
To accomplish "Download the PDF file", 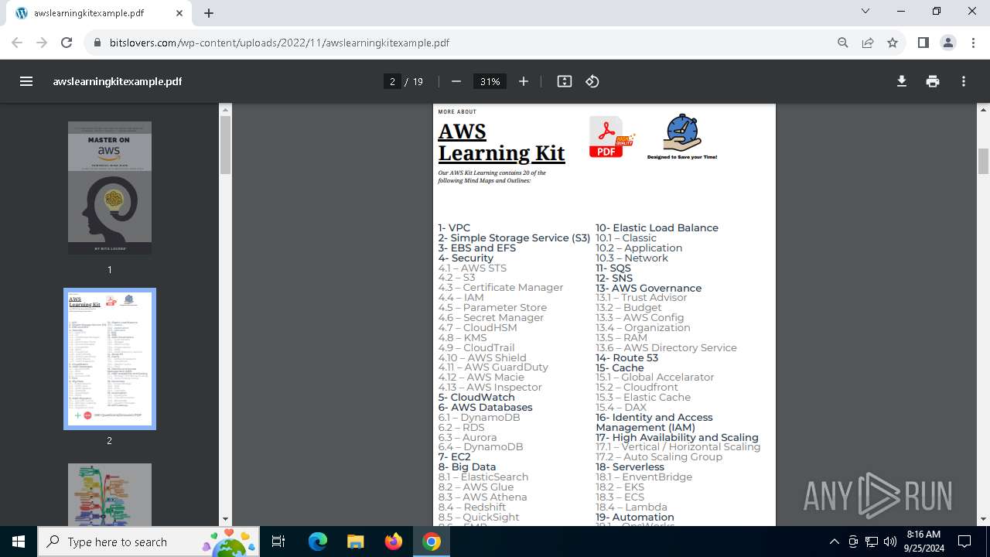I will tap(902, 81).
